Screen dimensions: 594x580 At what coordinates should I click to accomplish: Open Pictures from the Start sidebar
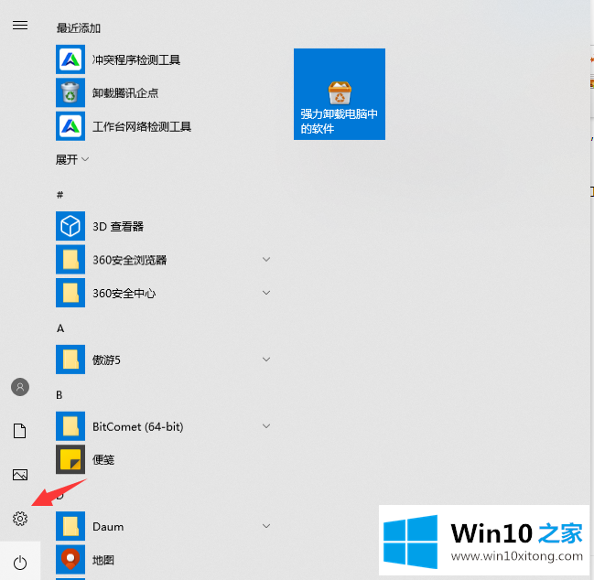coord(20,475)
